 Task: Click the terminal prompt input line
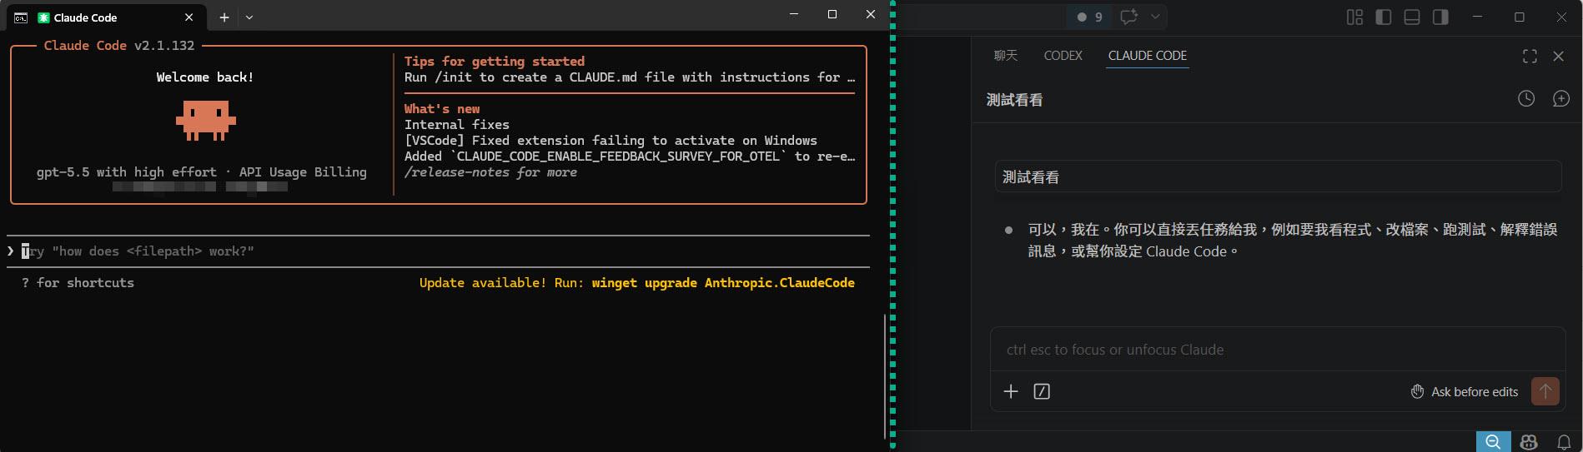[x=438, y=251]
